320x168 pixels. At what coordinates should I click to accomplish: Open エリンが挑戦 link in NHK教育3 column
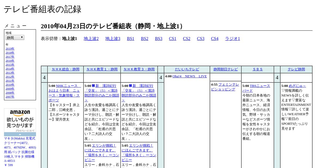coord(139,153)
